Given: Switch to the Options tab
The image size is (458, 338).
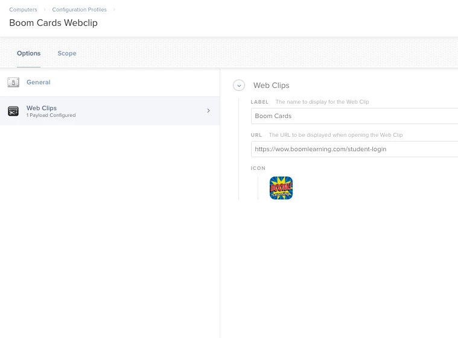Looking at the screenshot, I should [x=28, y=54].
